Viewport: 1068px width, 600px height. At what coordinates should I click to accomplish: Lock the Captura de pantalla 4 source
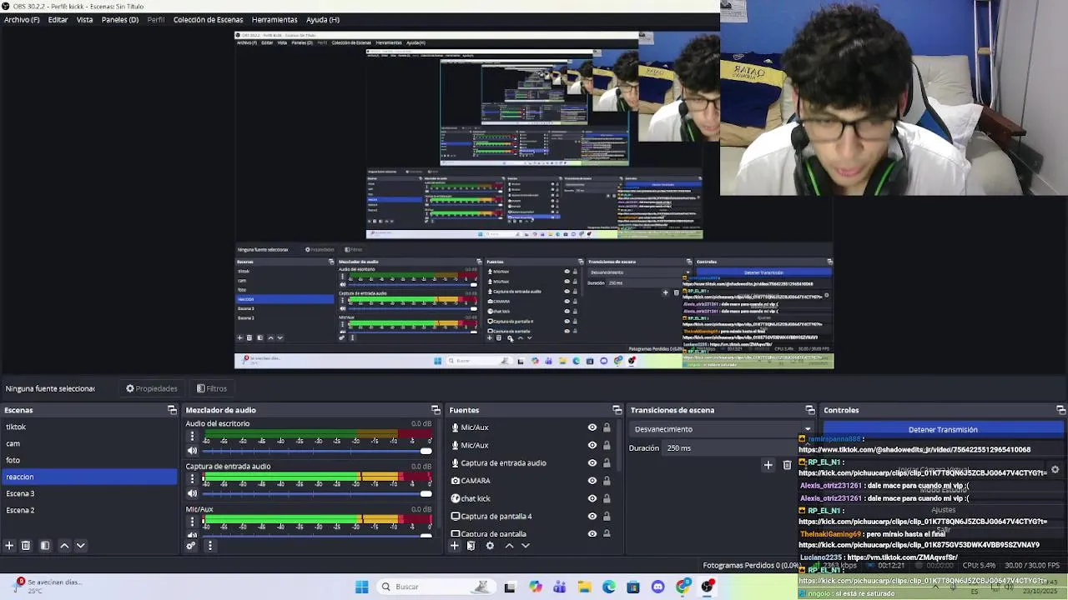[607, 516]
